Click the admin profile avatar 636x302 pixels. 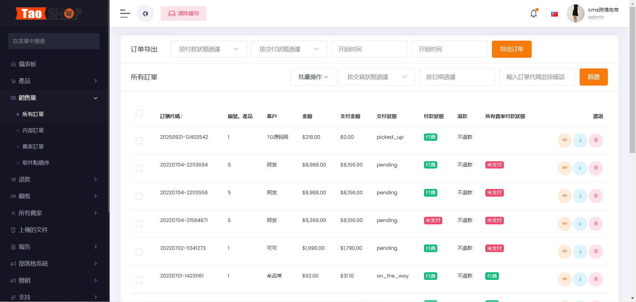tap(575, 14)
